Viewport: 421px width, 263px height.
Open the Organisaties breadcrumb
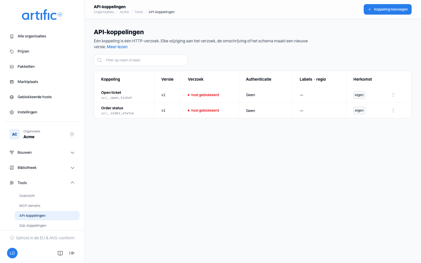(x=104, y=12)
